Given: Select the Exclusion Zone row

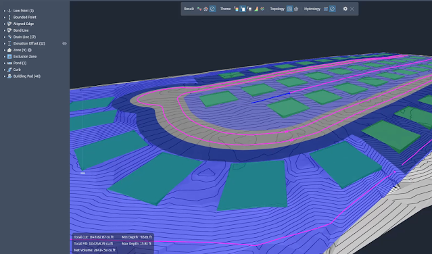Looking at the screenshot, I should tap(34, 57).
